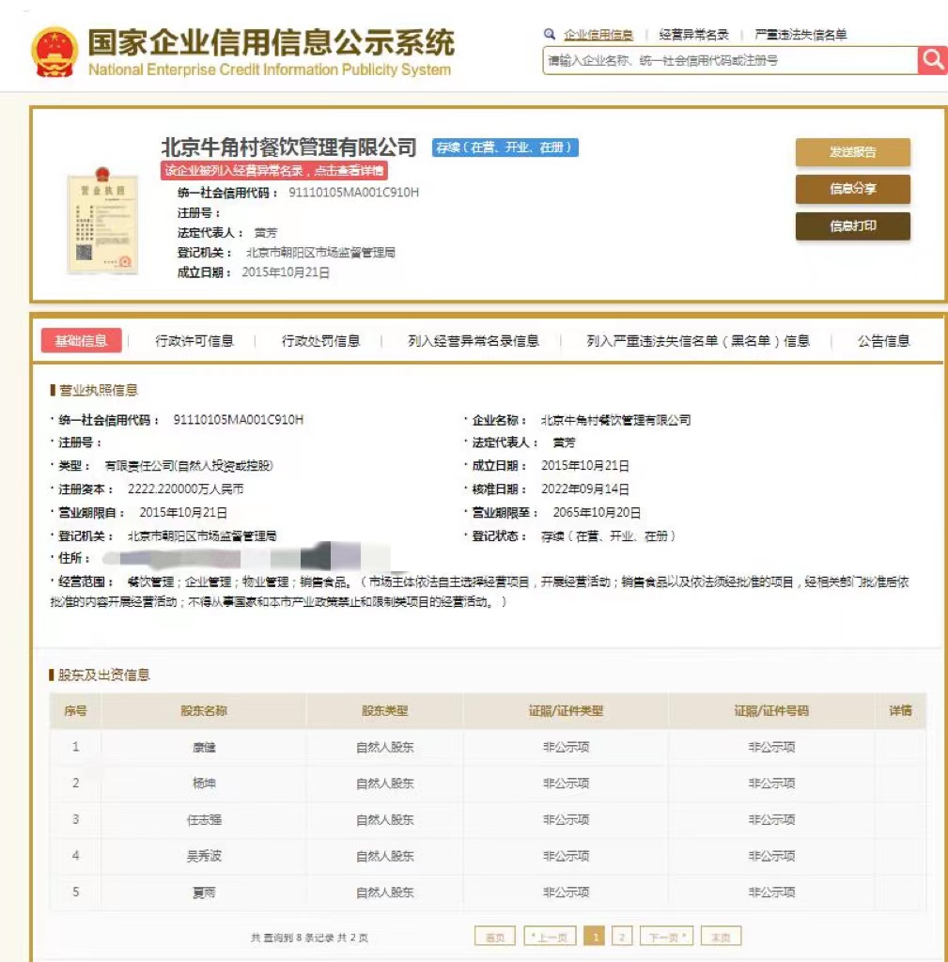The image size is (948, 962).
Task: Go to the 首页 first page button
Action: click(495, 937)
